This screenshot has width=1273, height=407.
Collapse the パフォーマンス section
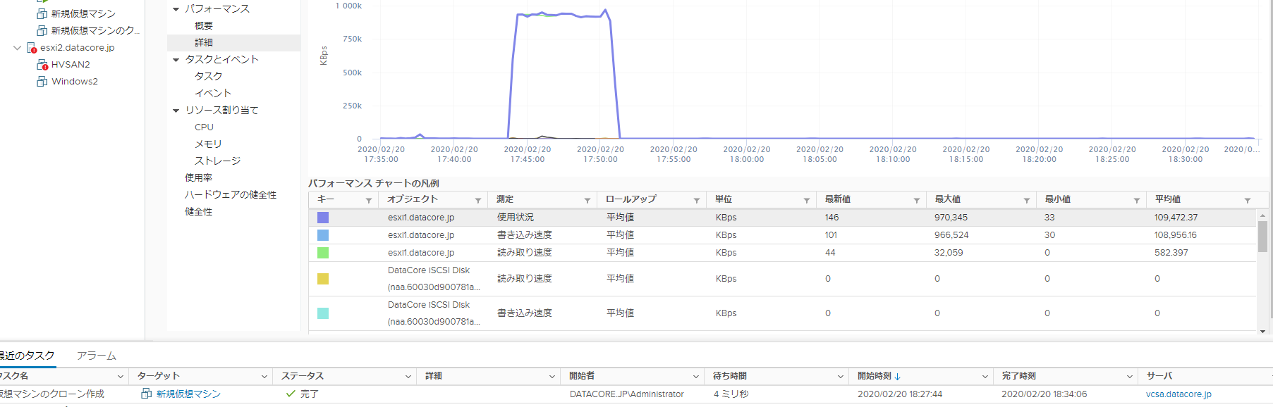point(176,9)
